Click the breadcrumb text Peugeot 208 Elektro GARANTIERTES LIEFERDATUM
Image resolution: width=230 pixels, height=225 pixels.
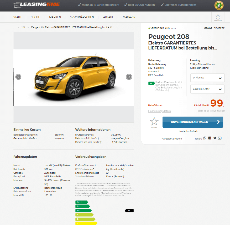click(72, 27)
